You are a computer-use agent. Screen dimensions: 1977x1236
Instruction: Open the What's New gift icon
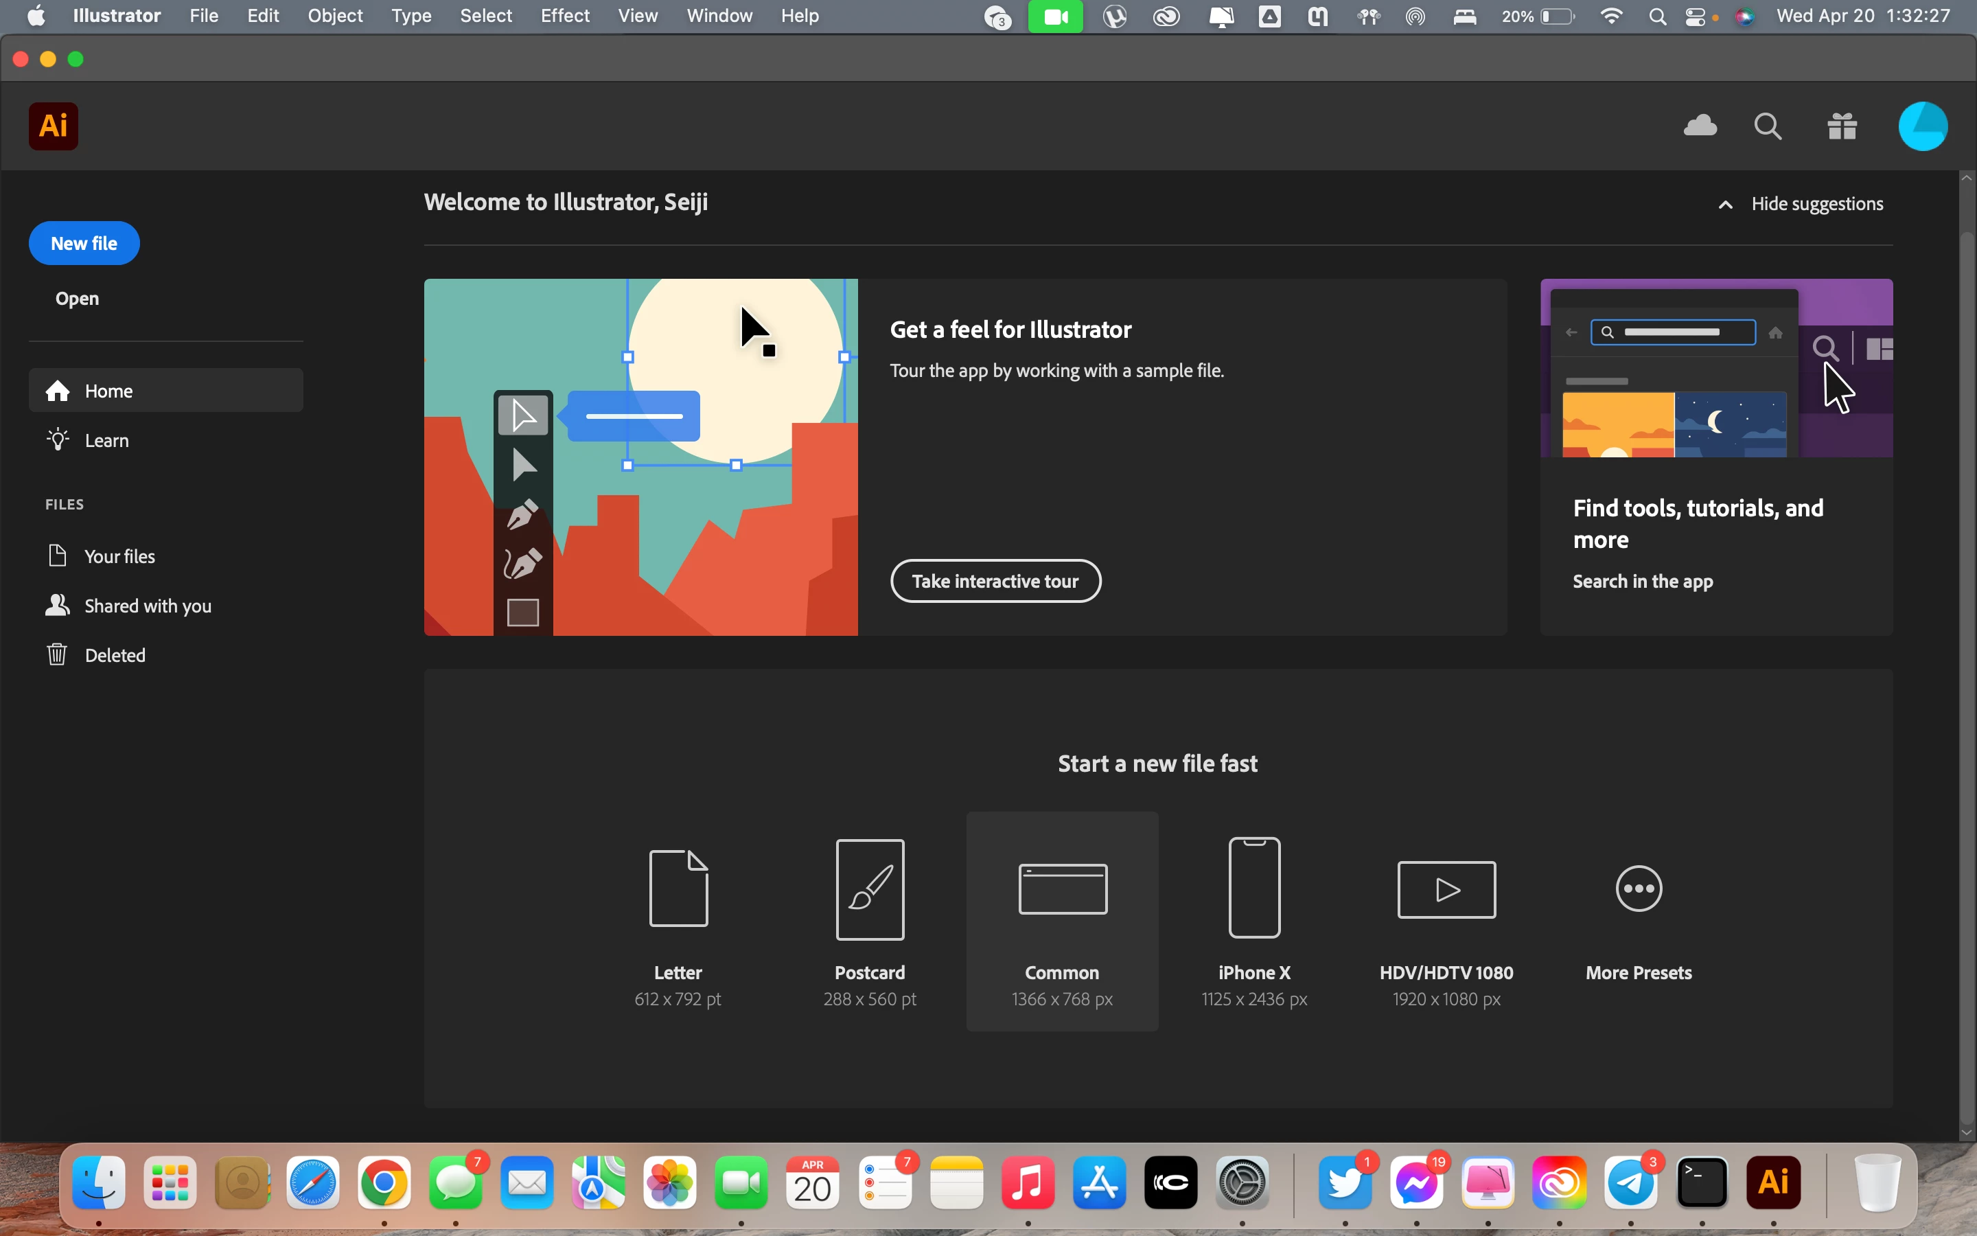point(1842,126)
